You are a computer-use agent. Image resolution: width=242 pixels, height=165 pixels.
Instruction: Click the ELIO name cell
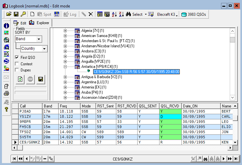pyautogui.click(x=227, y=127)
